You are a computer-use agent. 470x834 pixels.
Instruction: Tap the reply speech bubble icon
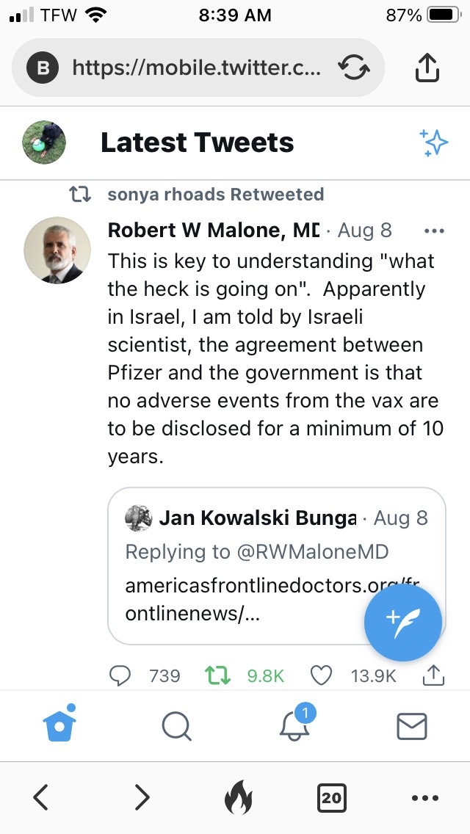click(120, 675)
